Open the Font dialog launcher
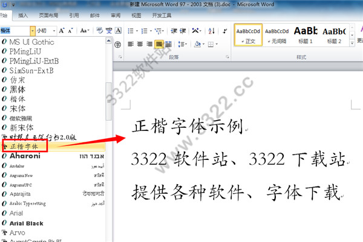The image size is (363, 242). [120, 57]
